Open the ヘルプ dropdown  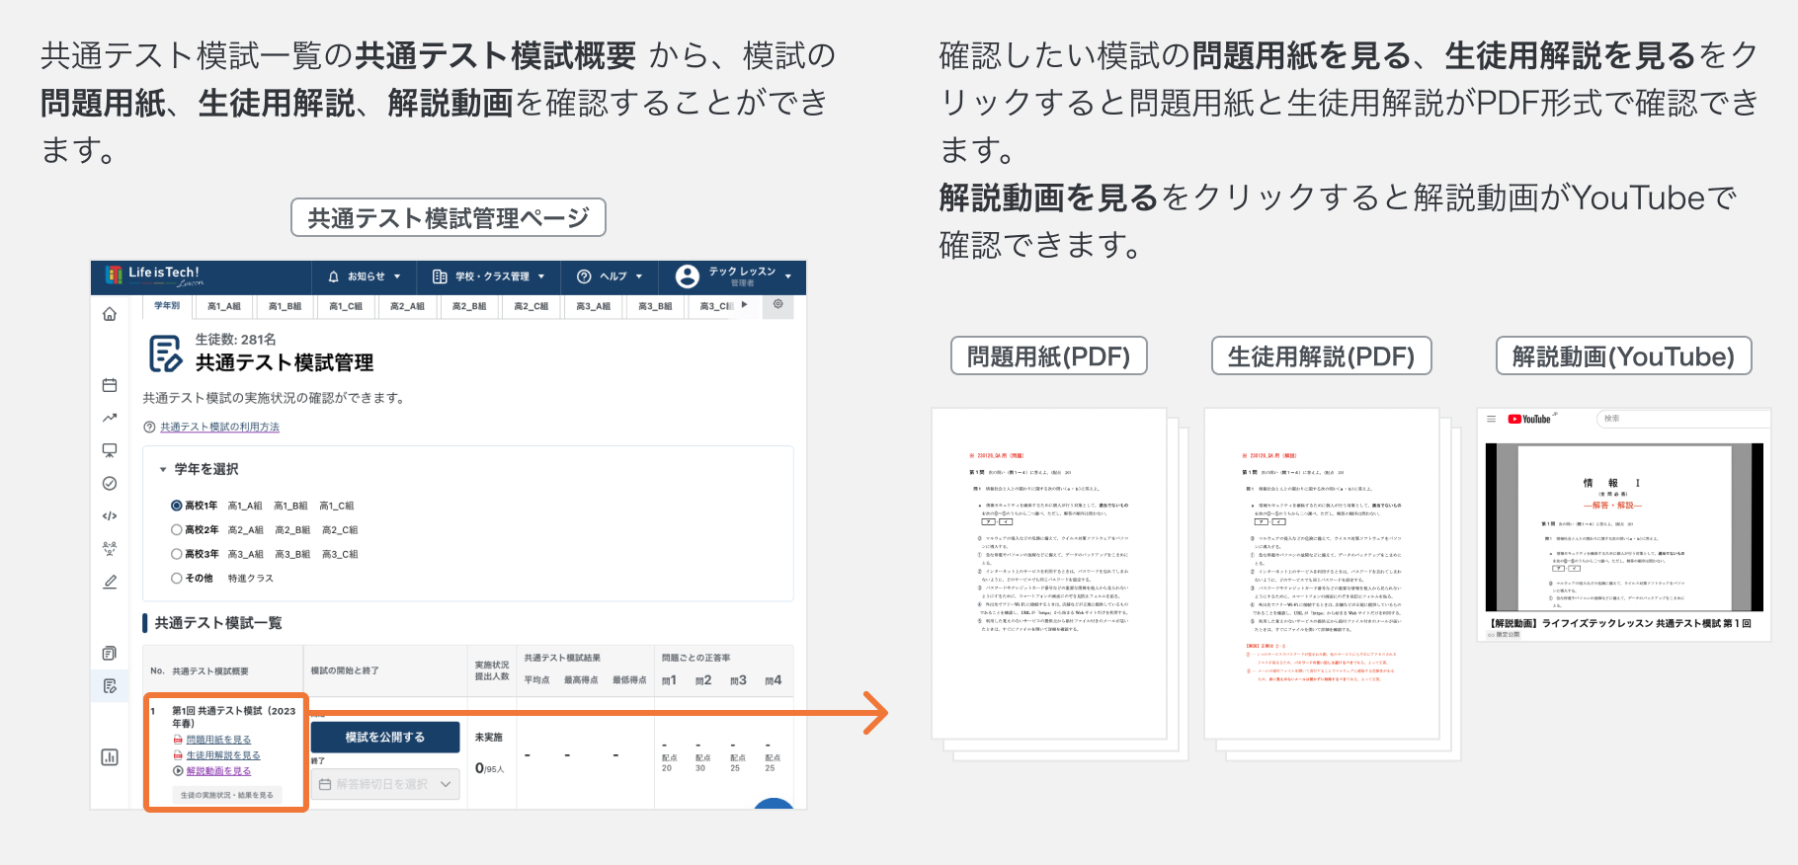[611, 276]
